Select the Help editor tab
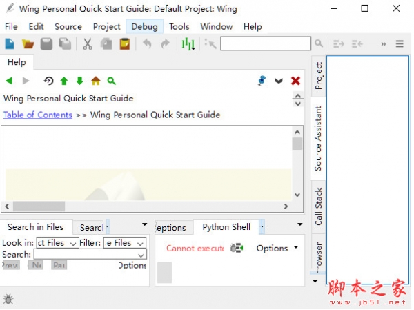 17,62
